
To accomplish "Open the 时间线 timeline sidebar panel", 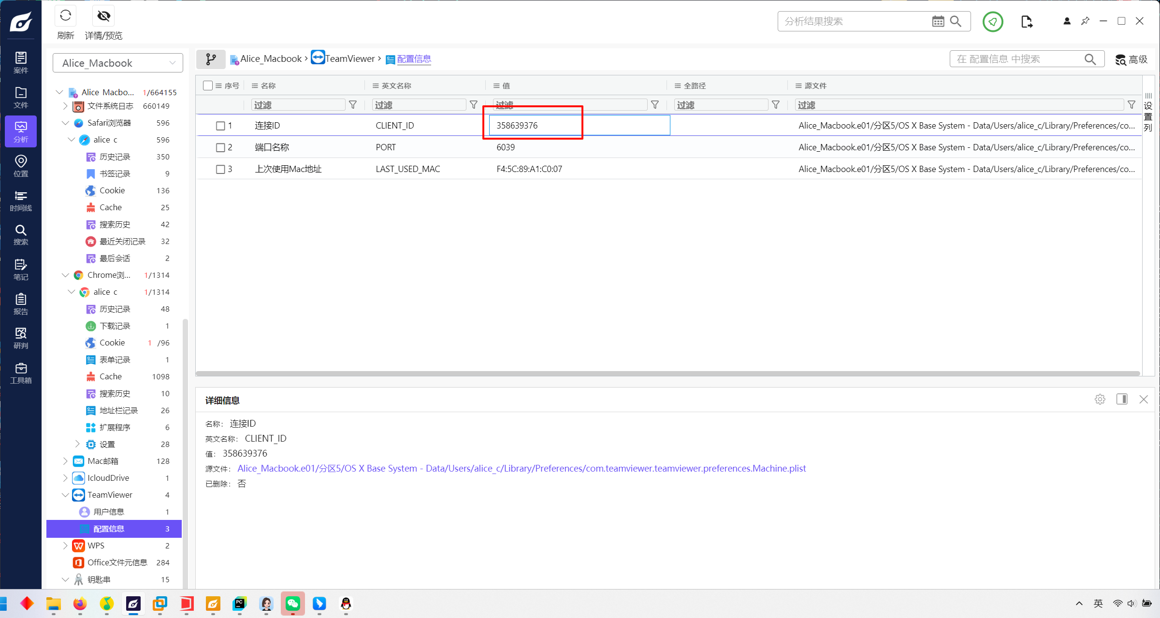I will click(21, 201).
